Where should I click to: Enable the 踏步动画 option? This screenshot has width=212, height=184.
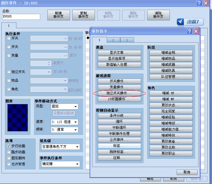(x=9, y=152)
